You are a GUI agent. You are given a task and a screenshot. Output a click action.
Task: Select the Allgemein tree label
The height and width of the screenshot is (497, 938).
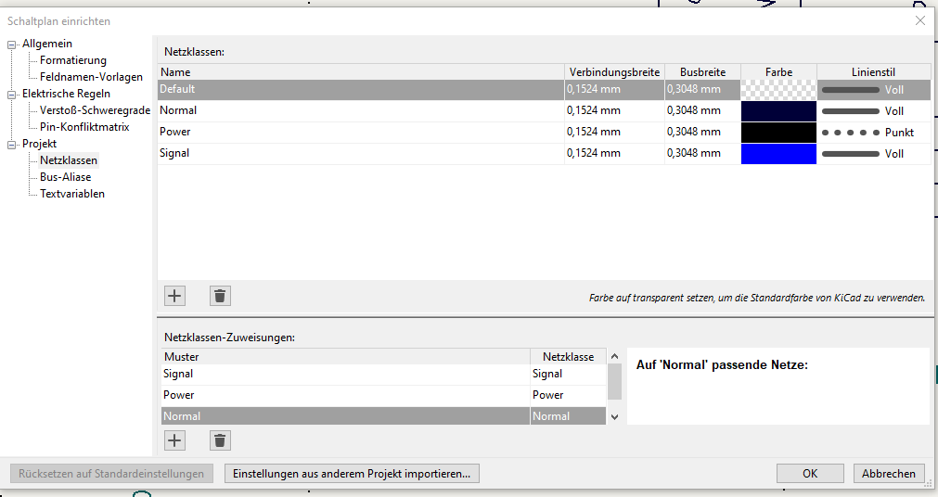[47, 44]
